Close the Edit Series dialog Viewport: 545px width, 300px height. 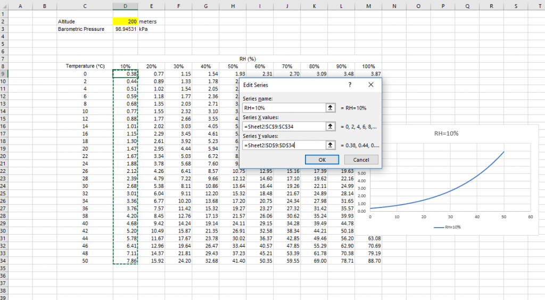coord(371,85)
